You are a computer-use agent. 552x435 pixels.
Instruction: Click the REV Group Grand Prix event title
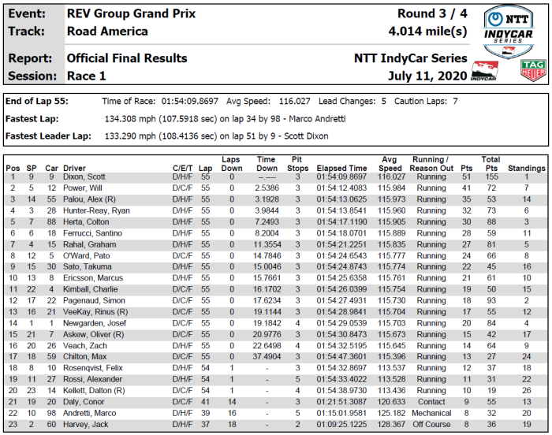(x=131, y=14)
